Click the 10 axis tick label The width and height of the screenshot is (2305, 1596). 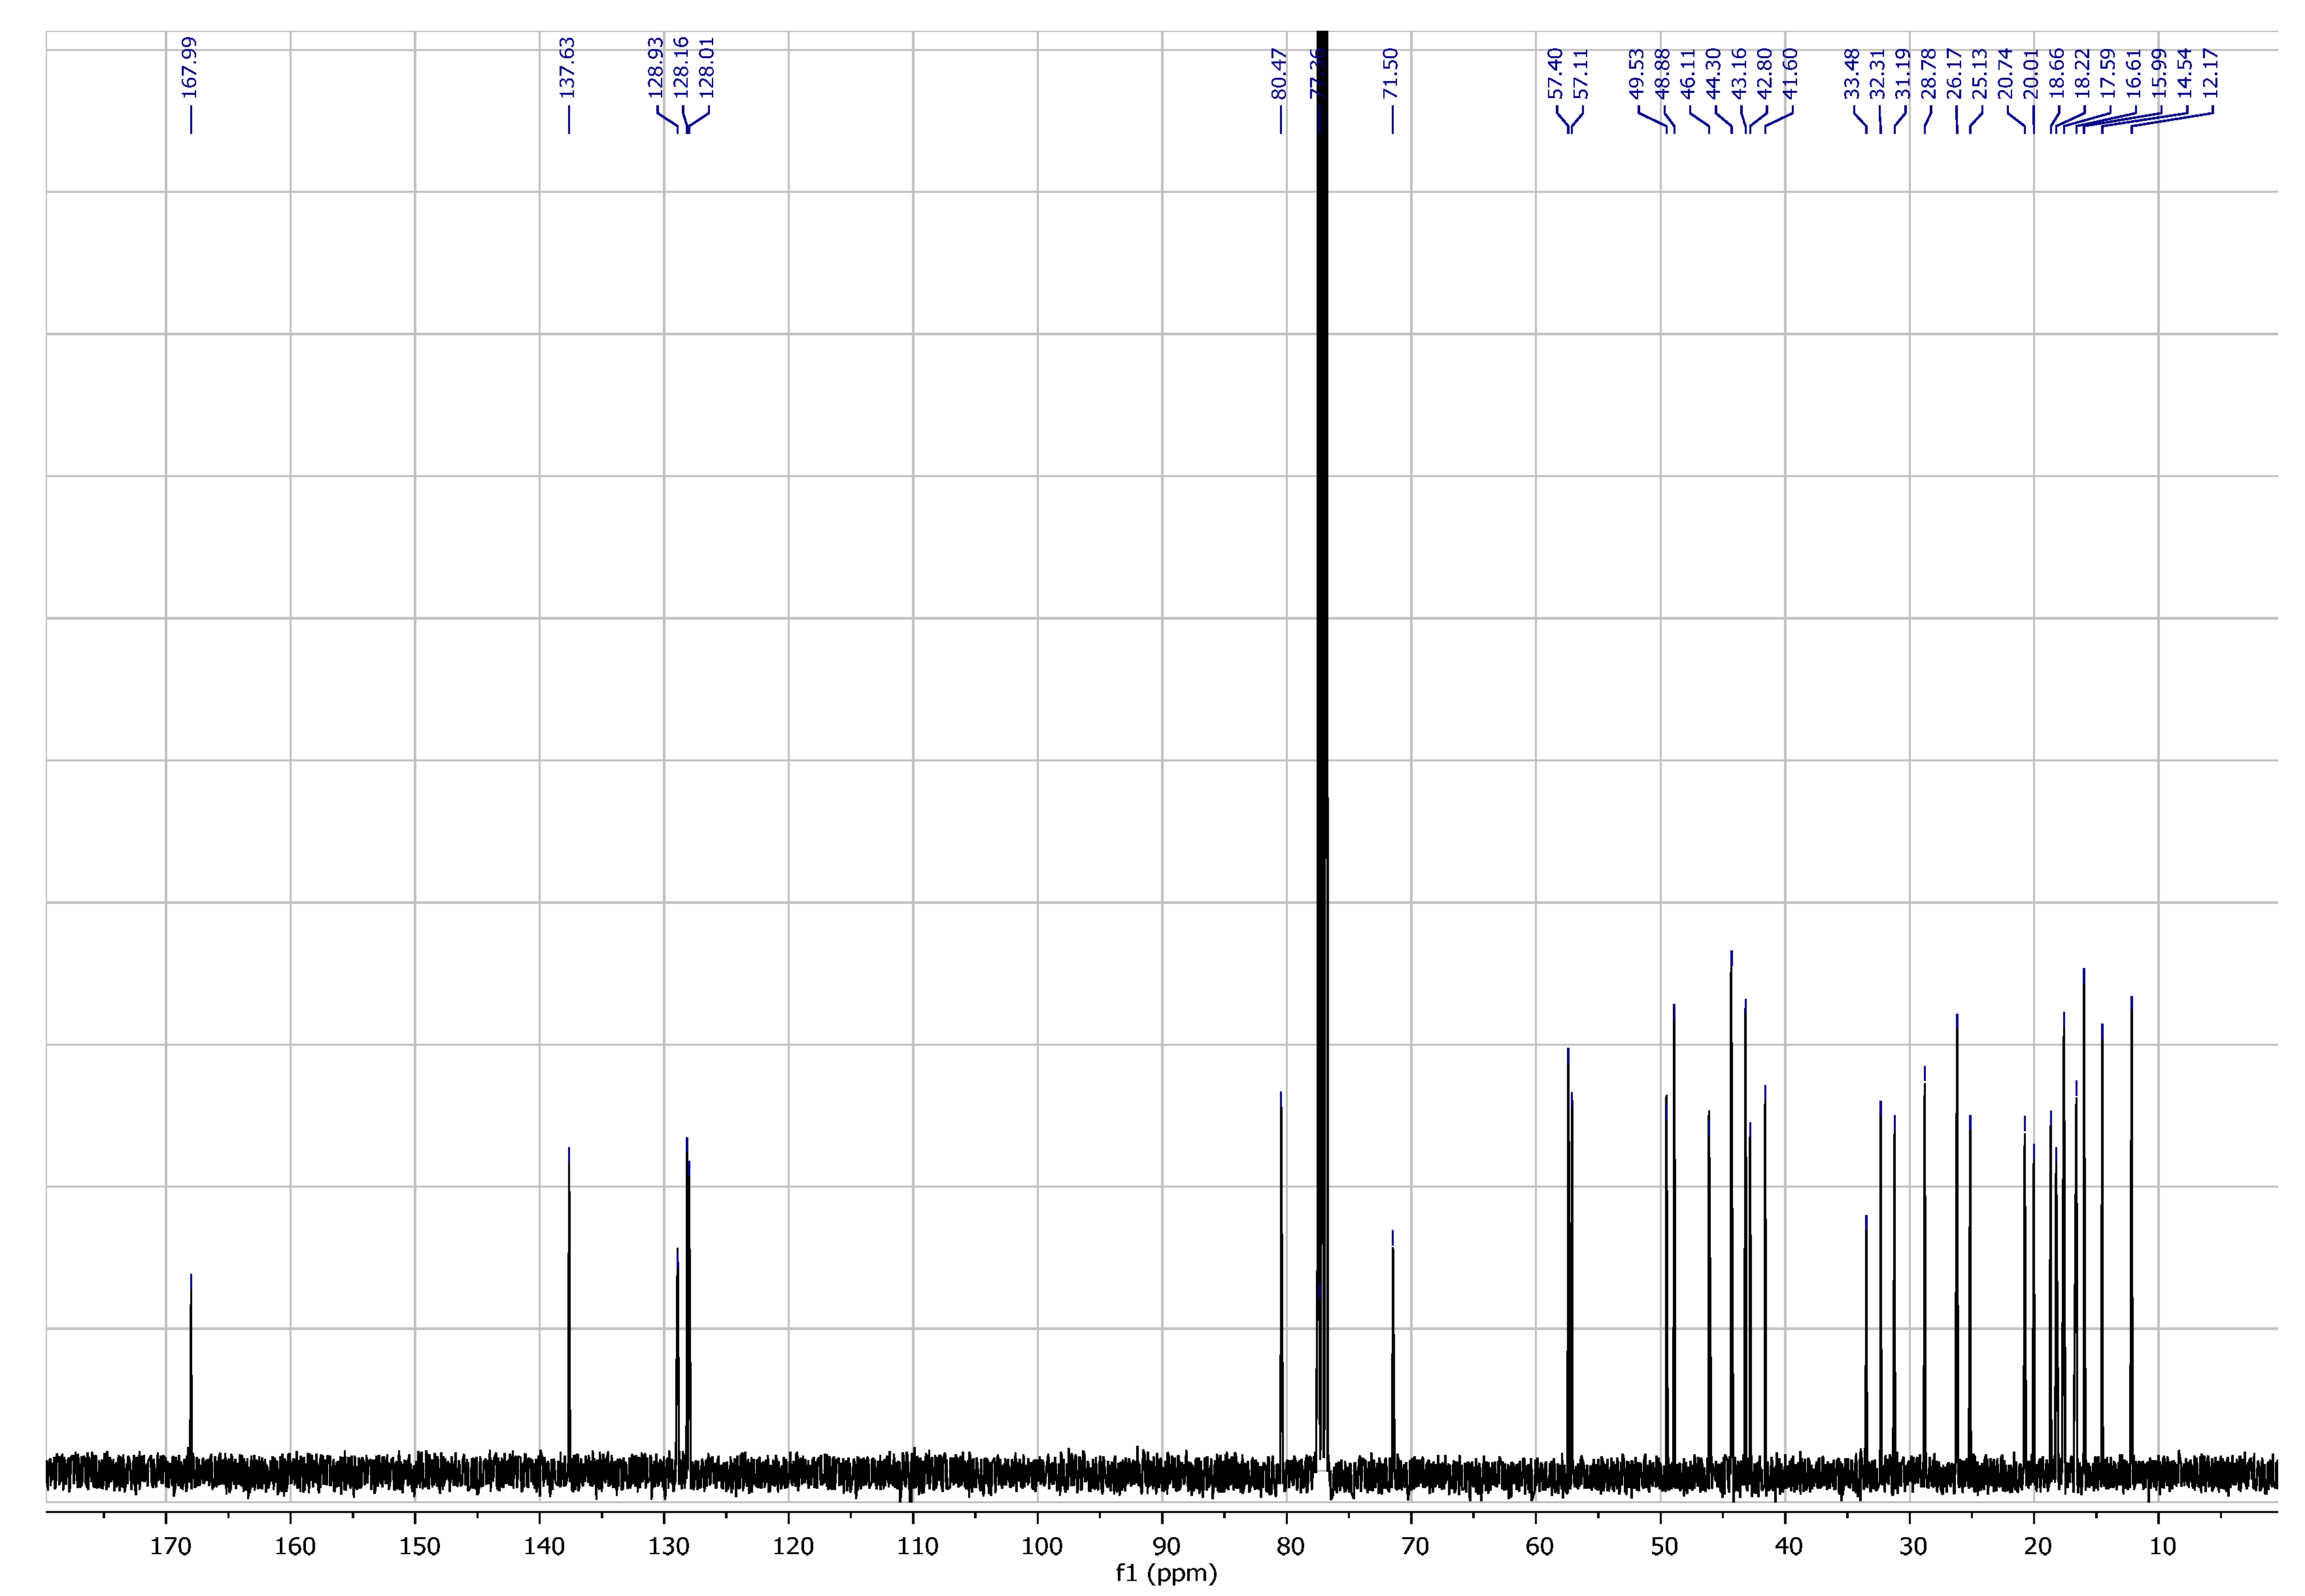pyautogui.click(x=2162, y=1547)
